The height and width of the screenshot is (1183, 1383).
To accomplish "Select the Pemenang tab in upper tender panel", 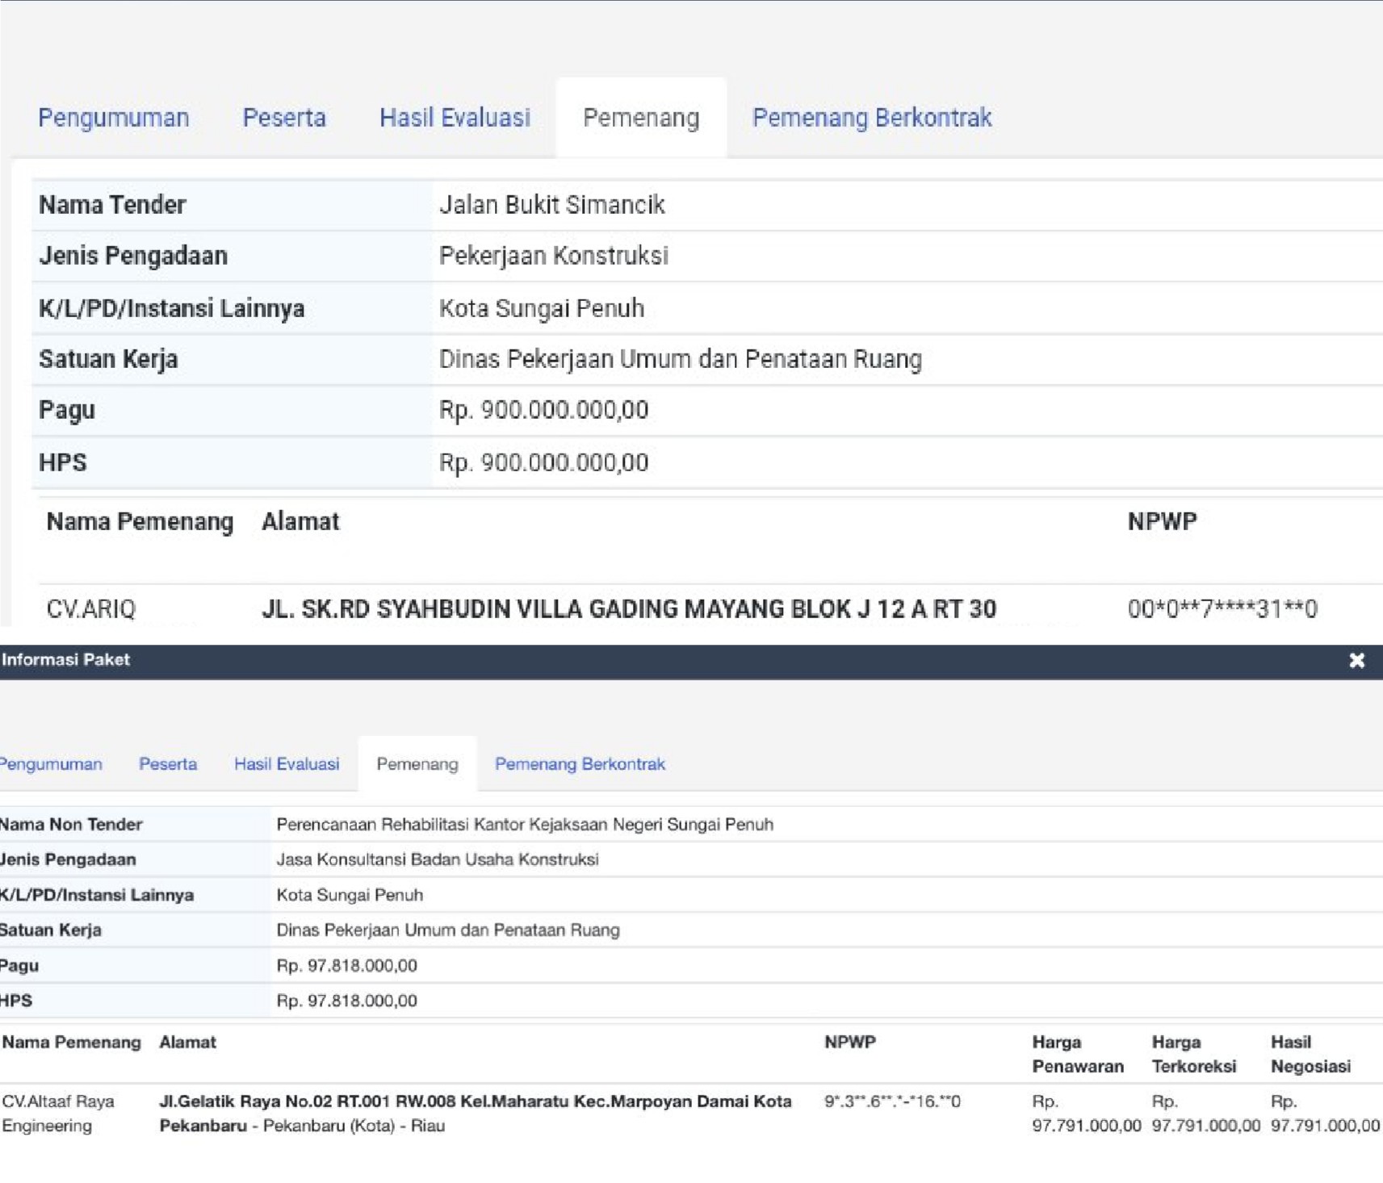I will pos(641,118).
